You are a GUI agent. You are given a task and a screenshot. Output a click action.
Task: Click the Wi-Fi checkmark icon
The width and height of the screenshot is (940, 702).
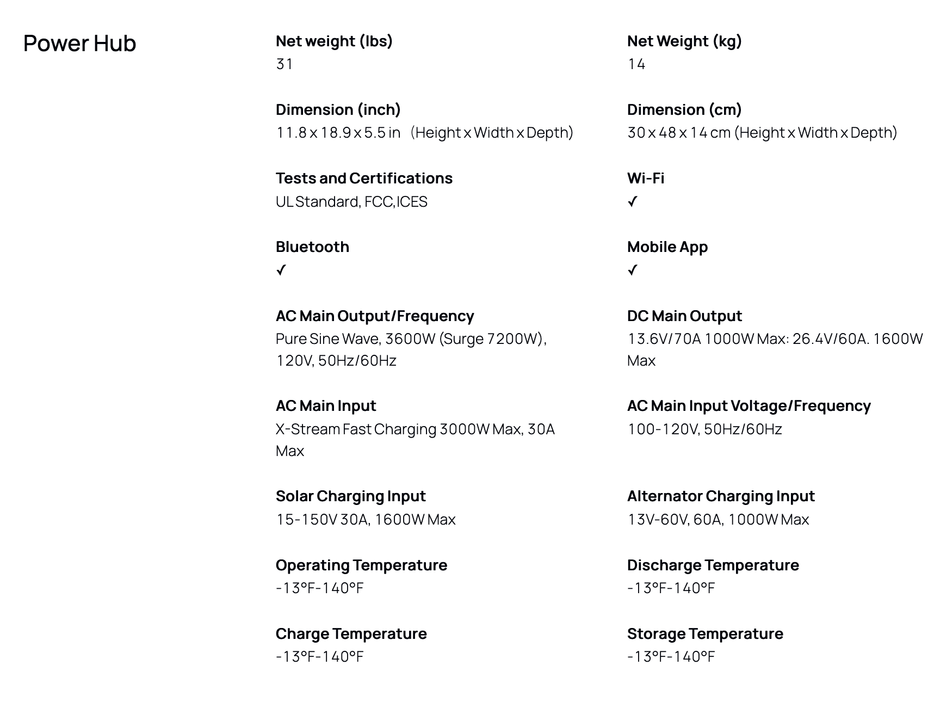632,202
